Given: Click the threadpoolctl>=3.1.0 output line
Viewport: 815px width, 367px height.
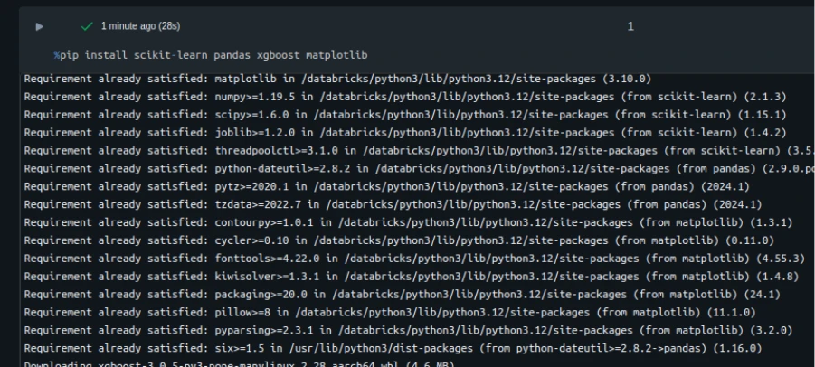Looking at the screenshot, I should [x=416, y=150].
